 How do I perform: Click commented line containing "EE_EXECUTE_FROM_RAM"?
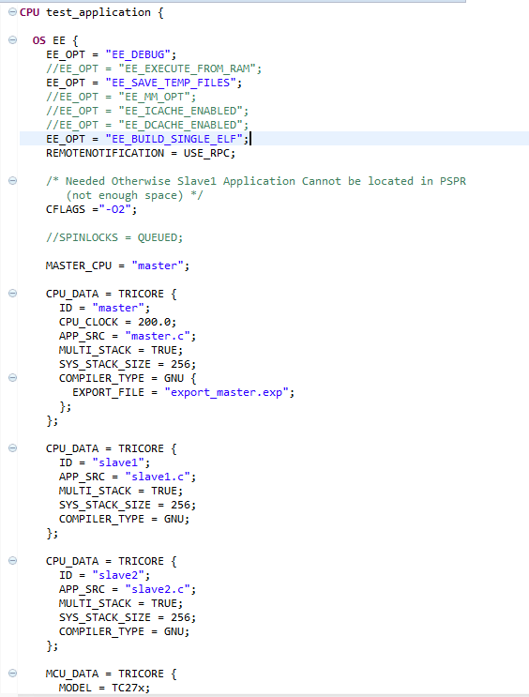point(154,68)
